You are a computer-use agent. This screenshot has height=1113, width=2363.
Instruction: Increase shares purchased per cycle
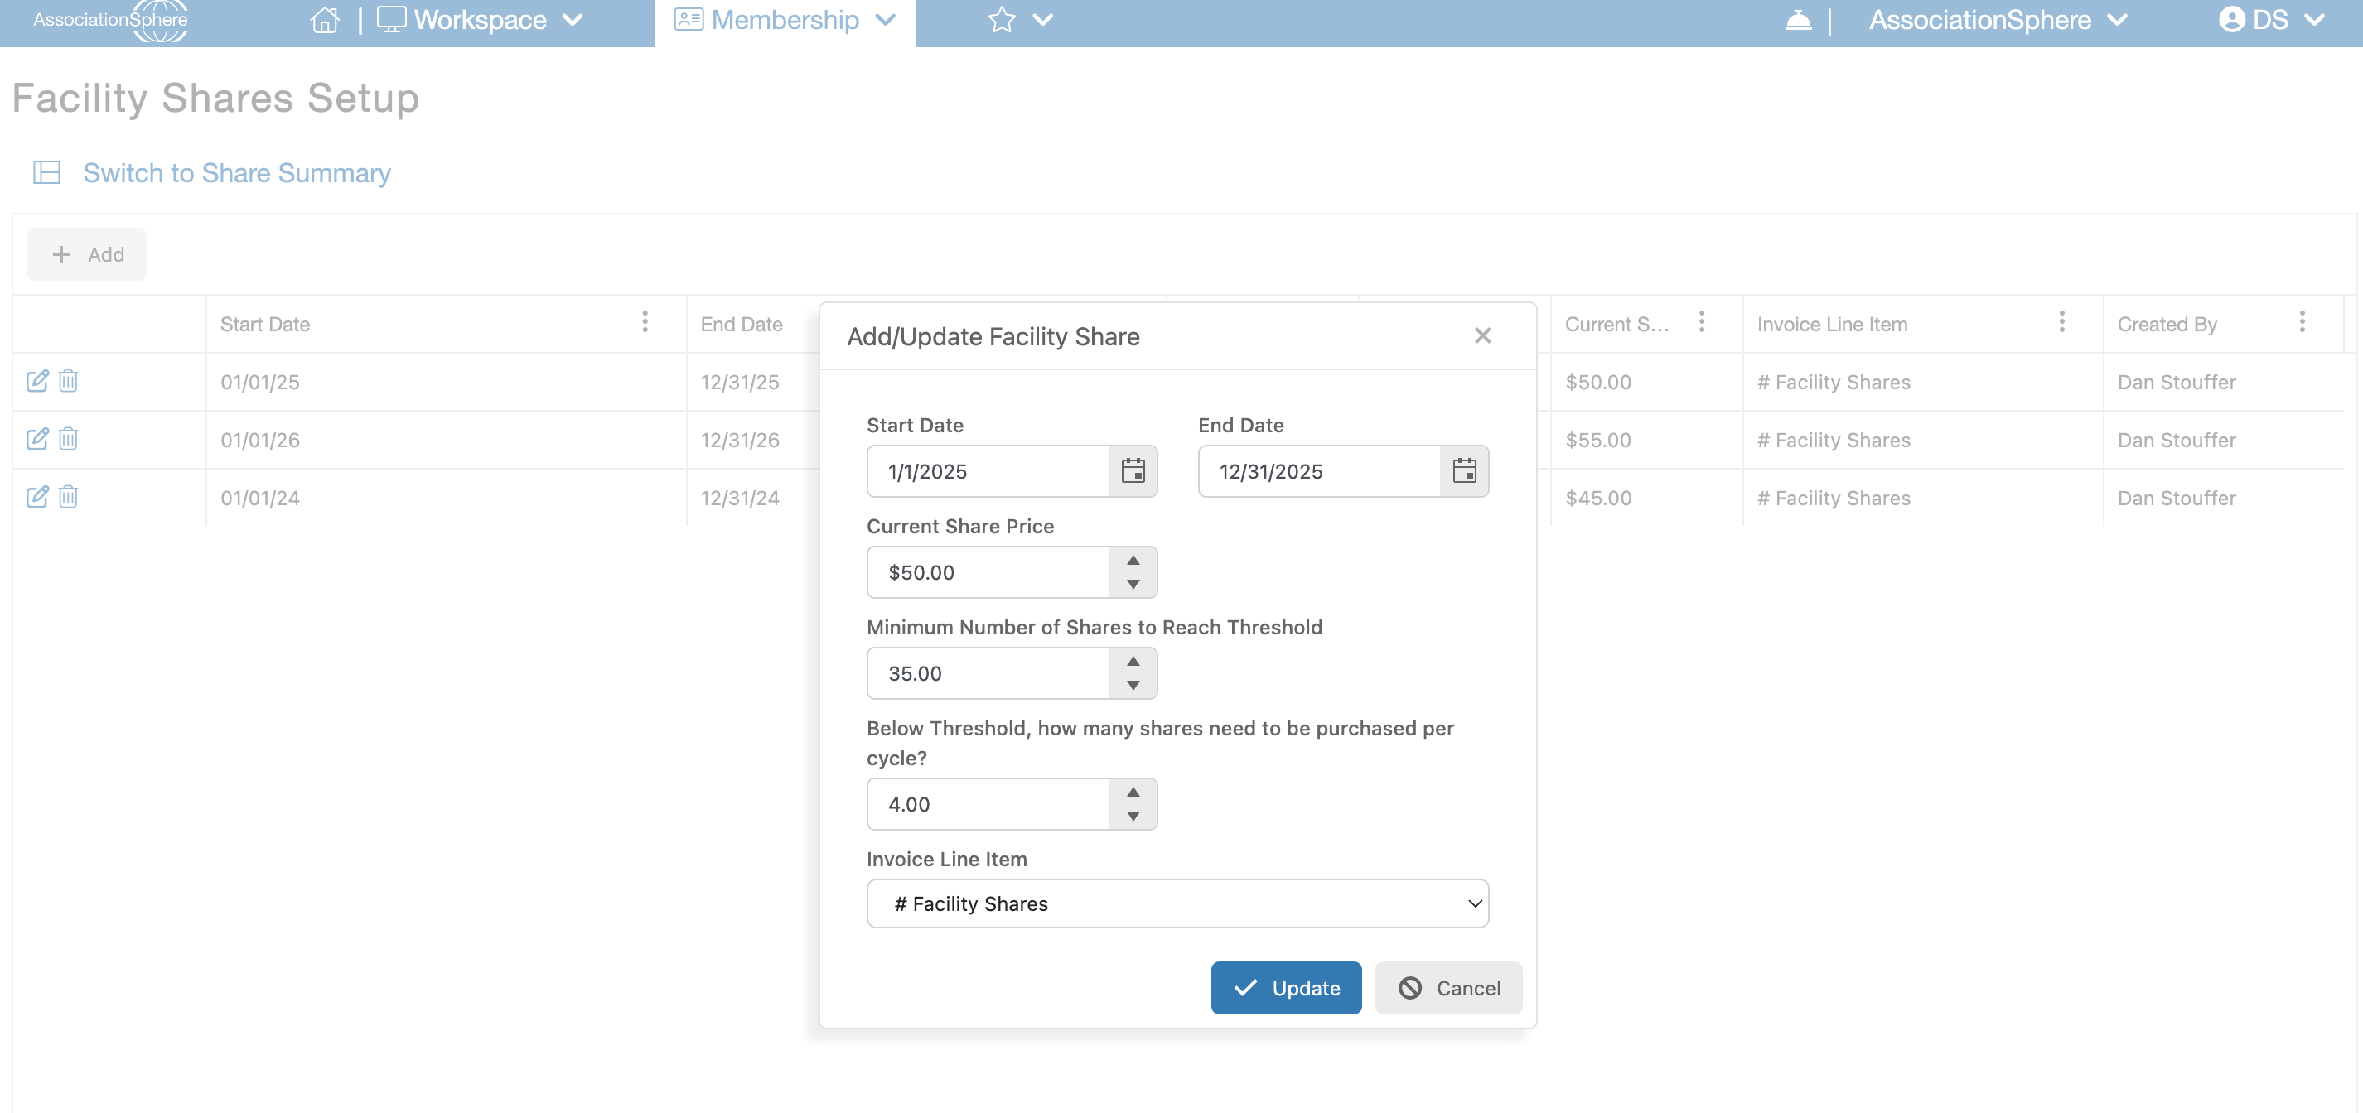[1133, 793]
